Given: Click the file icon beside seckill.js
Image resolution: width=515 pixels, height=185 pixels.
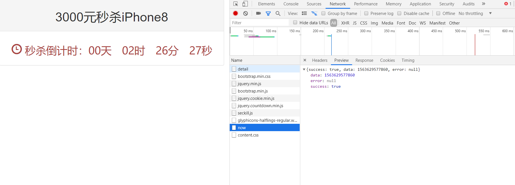Looking at the screenshot, I should click(x=234, y=113).
